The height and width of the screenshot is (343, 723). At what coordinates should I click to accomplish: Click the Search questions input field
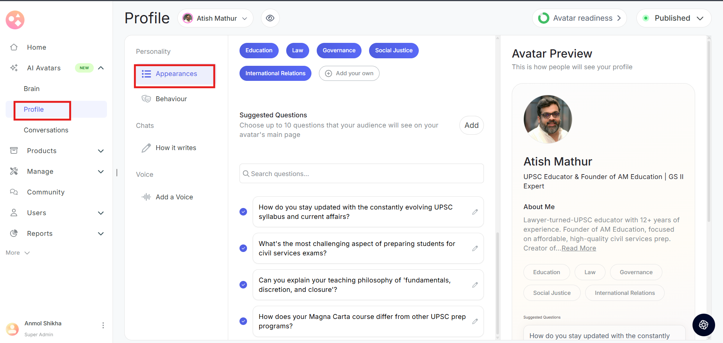[x=361, y=174]
